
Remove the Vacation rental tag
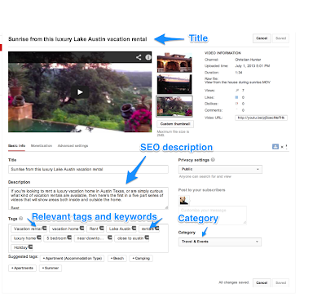45,229
